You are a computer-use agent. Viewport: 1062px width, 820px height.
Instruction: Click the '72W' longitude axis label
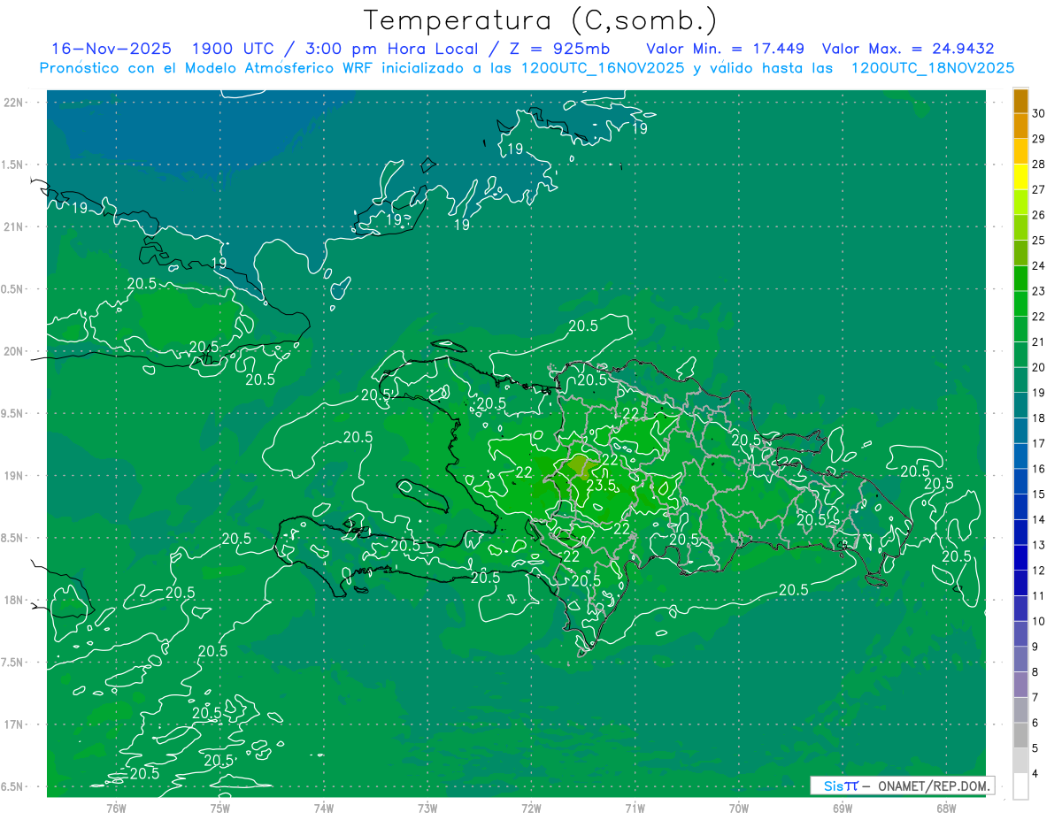click(x=531, y=809)
